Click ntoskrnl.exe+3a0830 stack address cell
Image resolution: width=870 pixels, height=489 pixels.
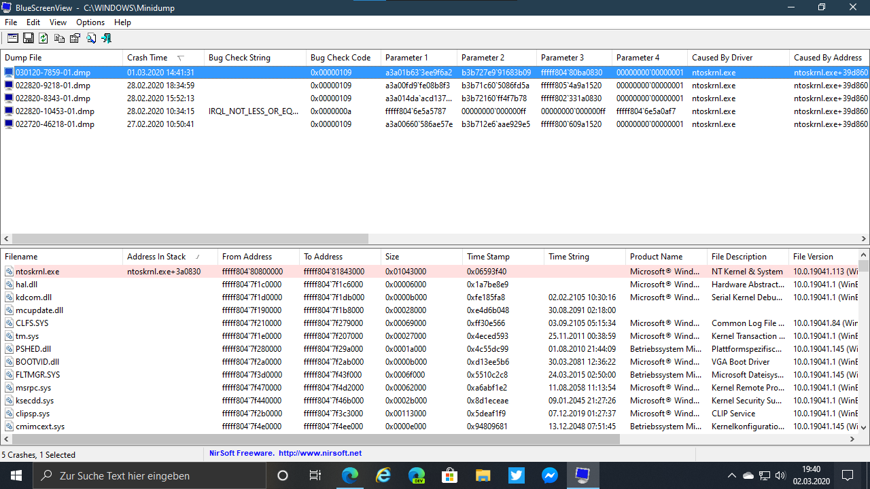pyautogui.click(x=164, y=272)
